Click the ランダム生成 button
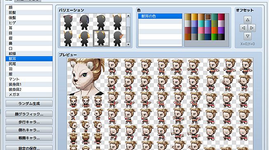Image resolution: width=269 pixels, height=150 pixels. (29, 104)
